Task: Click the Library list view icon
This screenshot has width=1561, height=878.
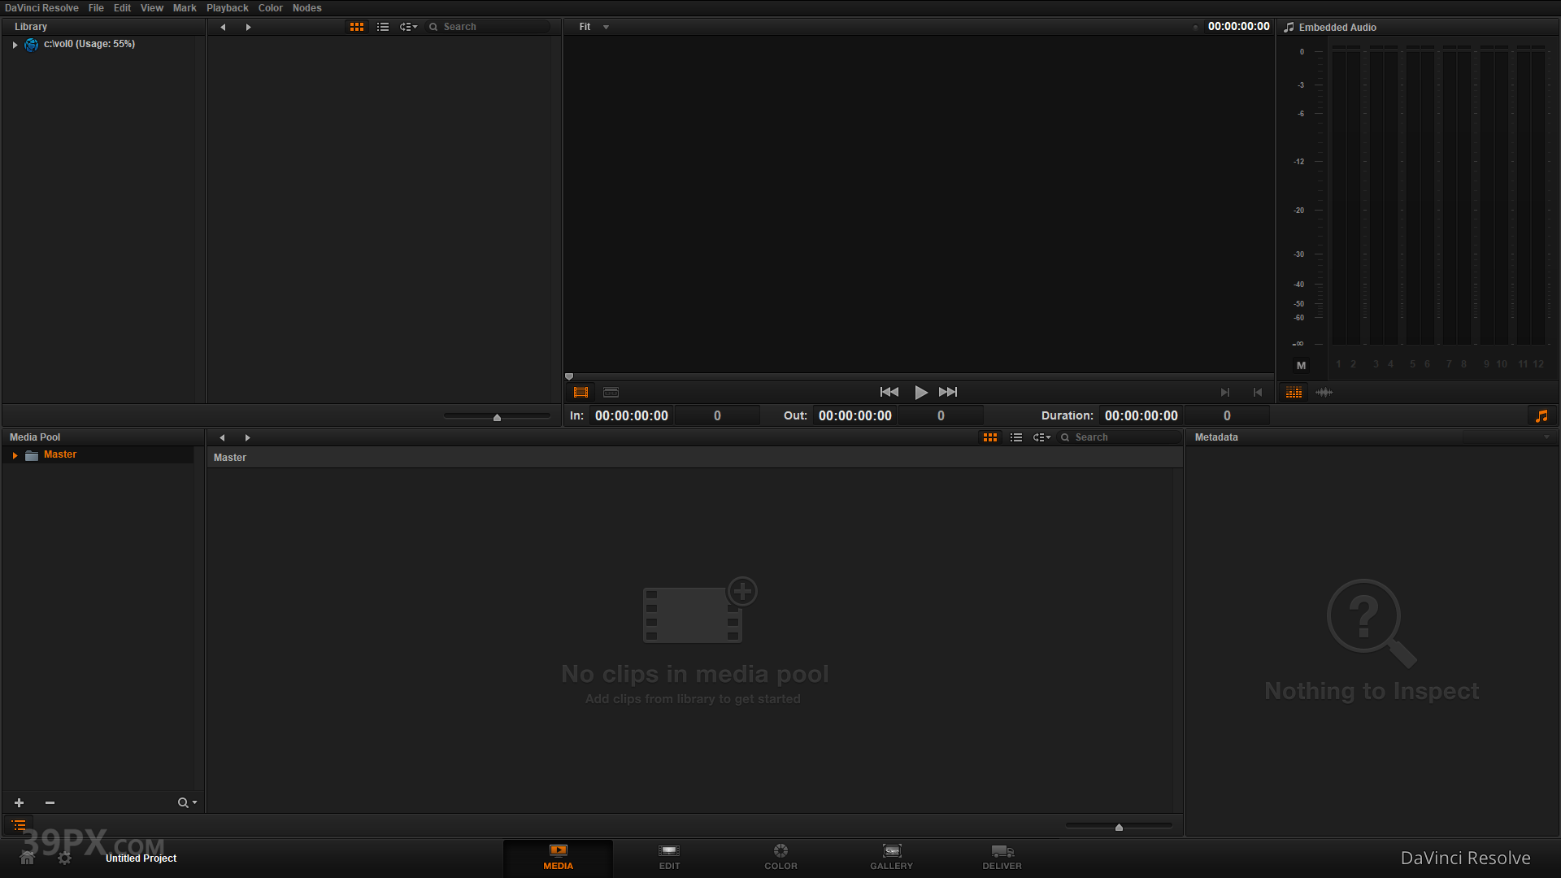Action: point(382,26)
